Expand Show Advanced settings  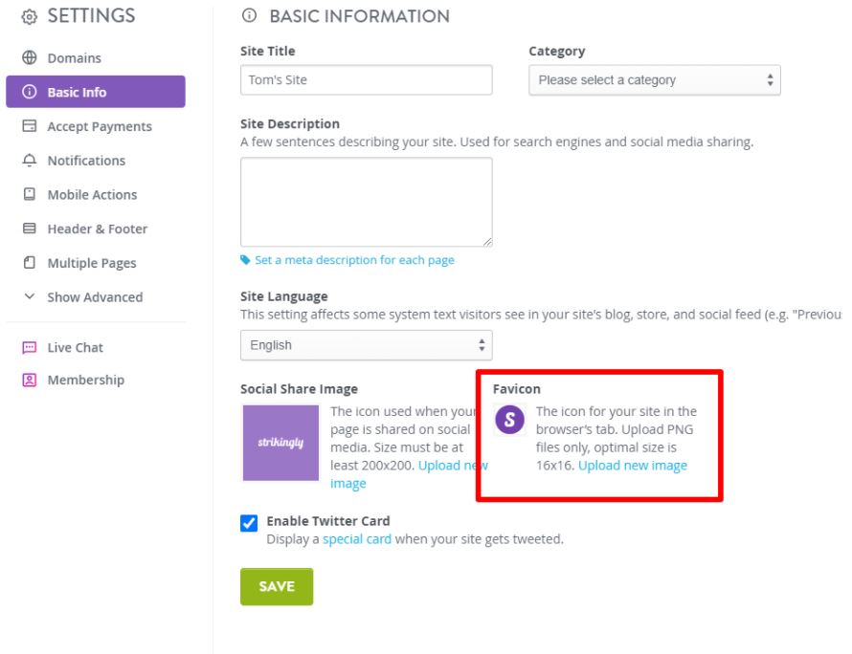pos(94,297)
